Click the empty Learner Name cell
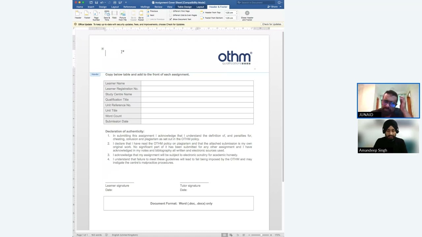Screen dimensions: 422x237 pyautogui.click(x=197, y=83)
